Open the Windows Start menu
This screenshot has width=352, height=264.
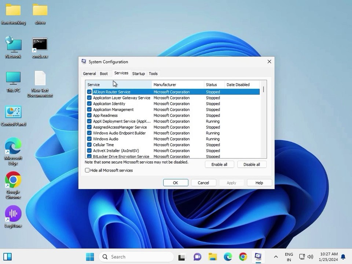90,257
